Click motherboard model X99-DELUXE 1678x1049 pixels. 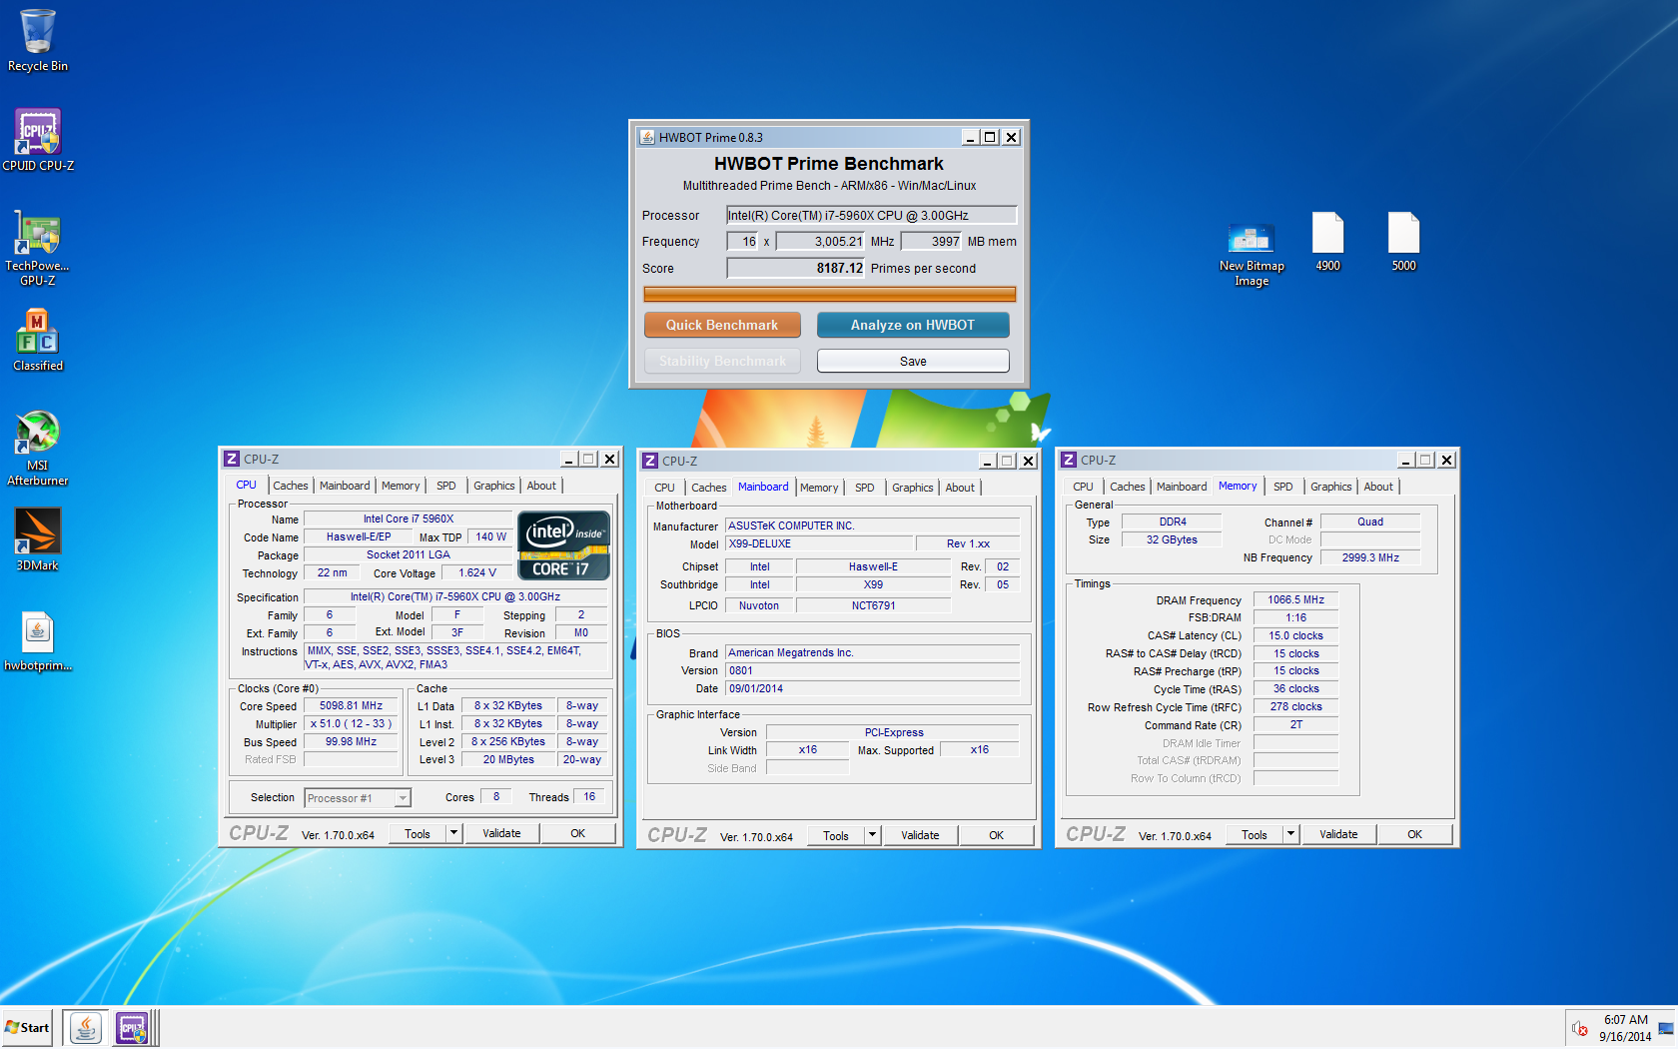pos(819,543)
